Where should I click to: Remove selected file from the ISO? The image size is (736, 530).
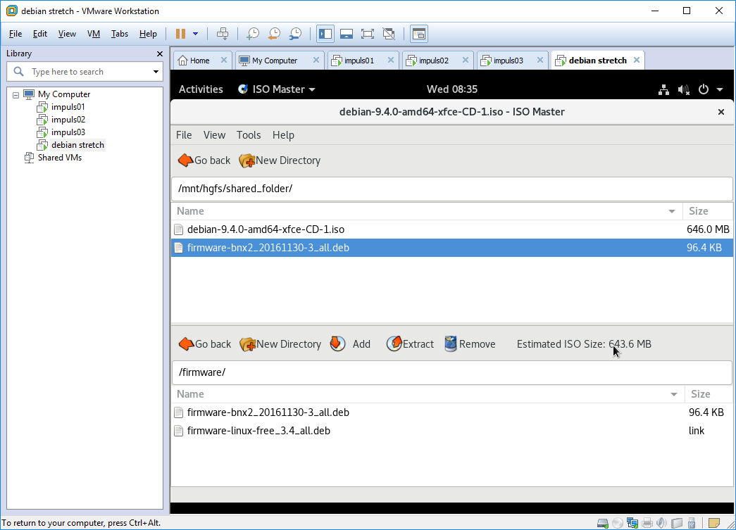[x=470, y=344]
